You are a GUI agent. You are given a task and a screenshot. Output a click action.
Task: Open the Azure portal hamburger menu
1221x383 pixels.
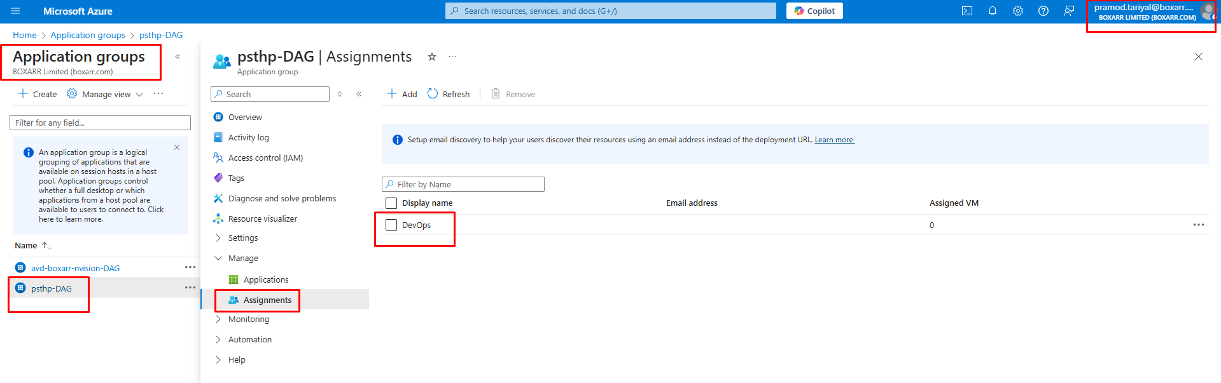point(15,11)
